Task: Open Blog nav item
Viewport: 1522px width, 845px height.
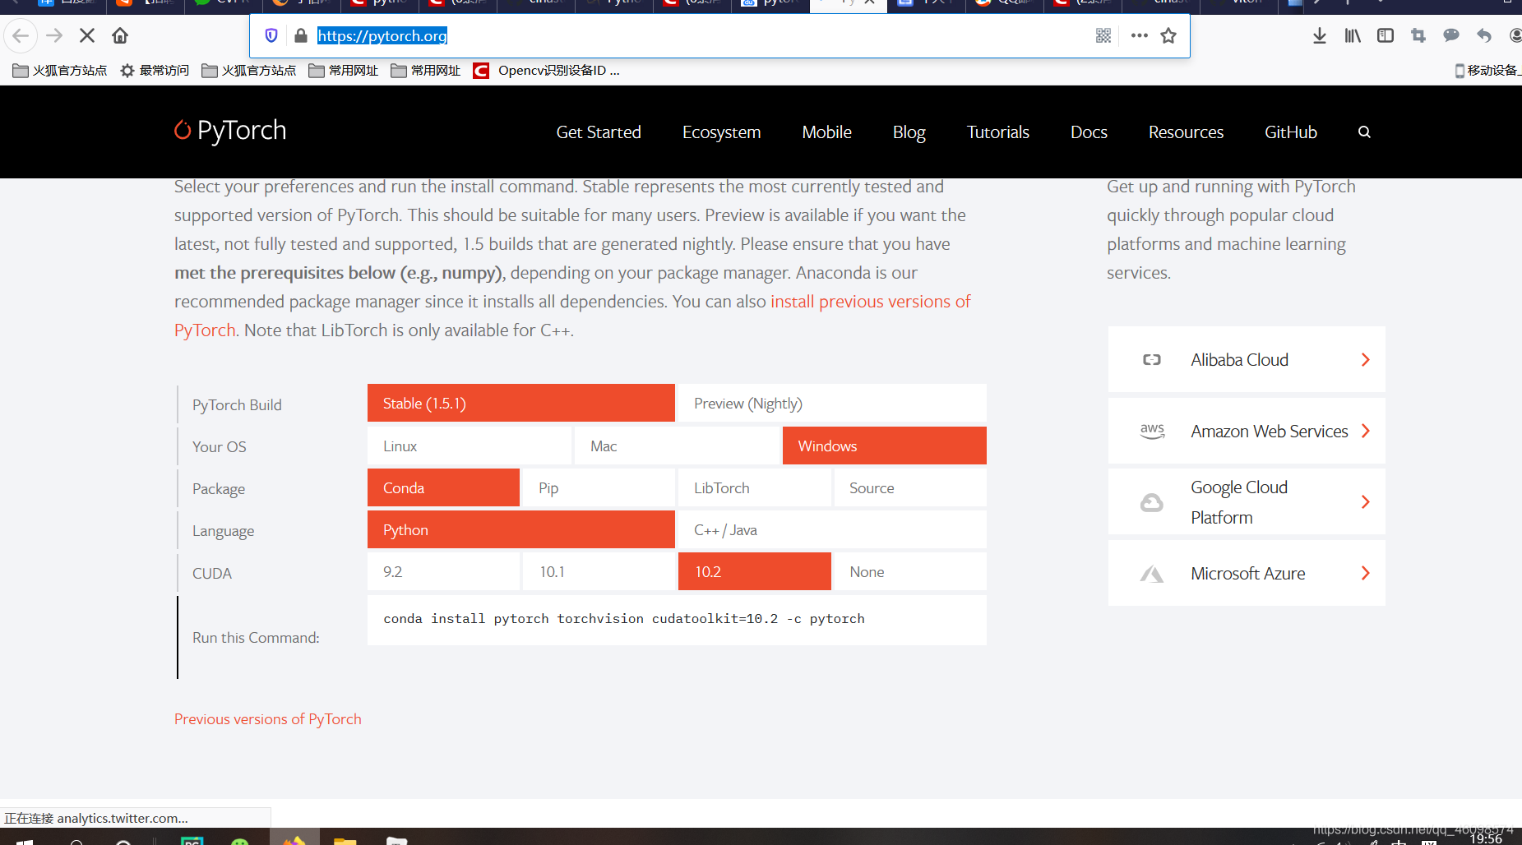Action: (909, 132)
